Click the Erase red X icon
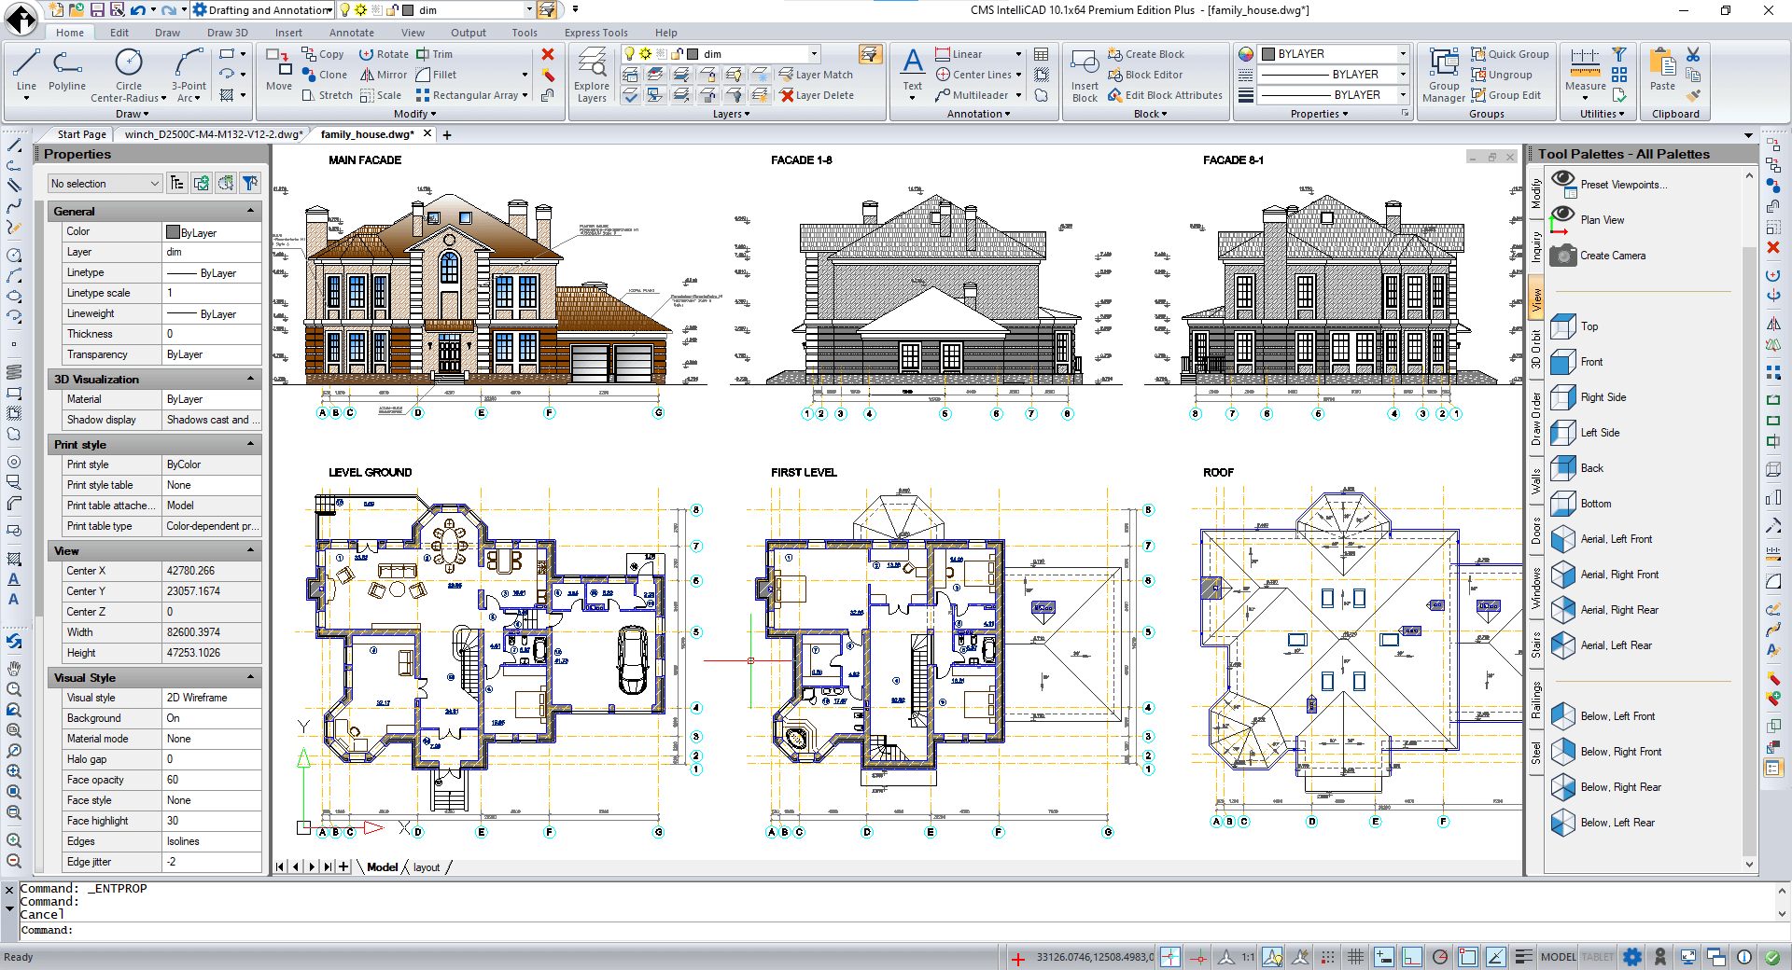 tap(548, 54)
